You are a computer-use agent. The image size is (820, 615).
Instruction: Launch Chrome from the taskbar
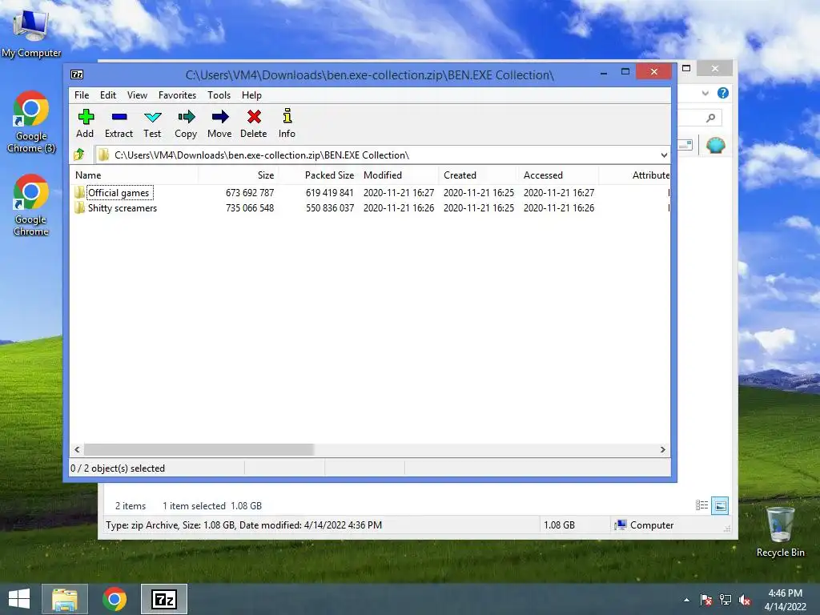(x=115, y=599)
